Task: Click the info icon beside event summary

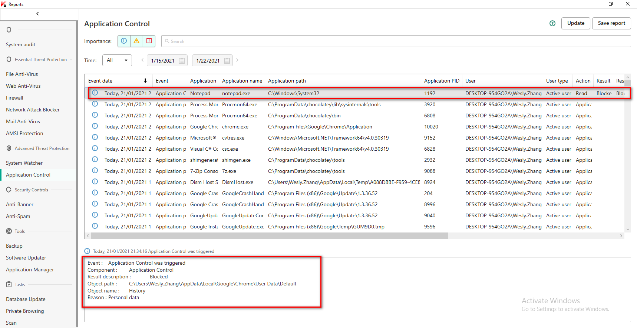Action: 87,251
